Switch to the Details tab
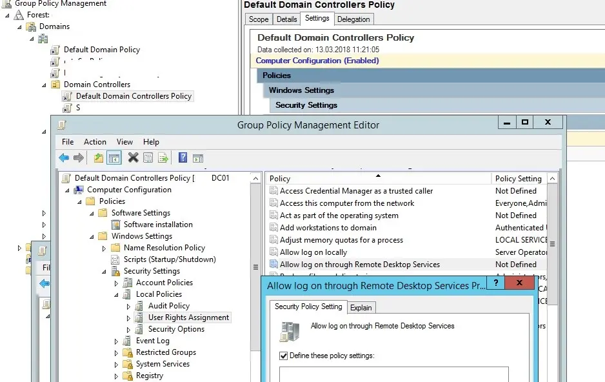The height and width of the screenshot is (382, 605). click(286, 19)
